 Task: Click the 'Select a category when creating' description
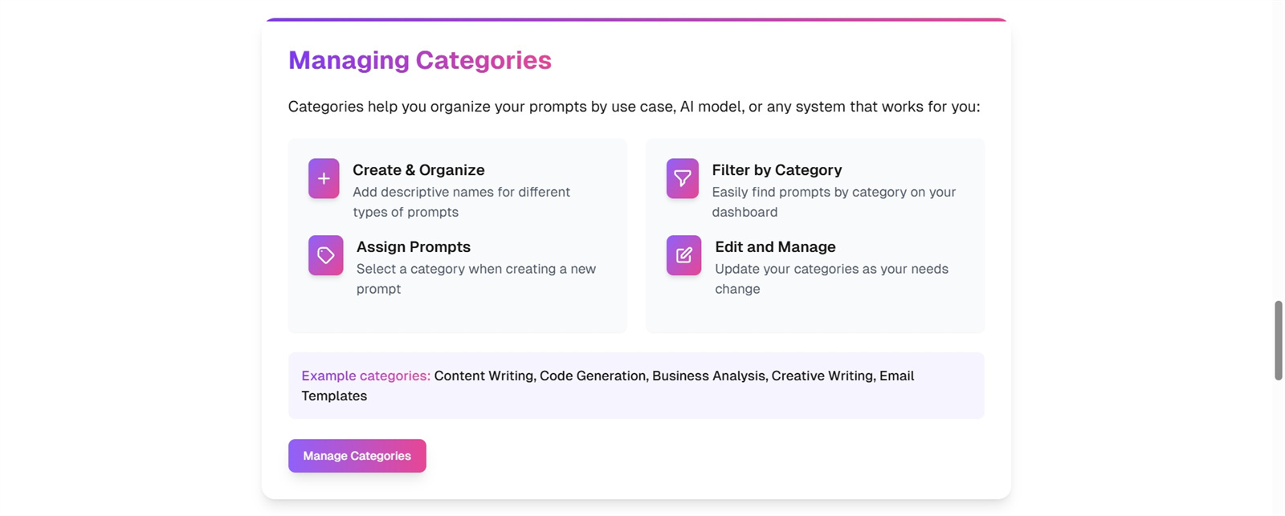476,279
